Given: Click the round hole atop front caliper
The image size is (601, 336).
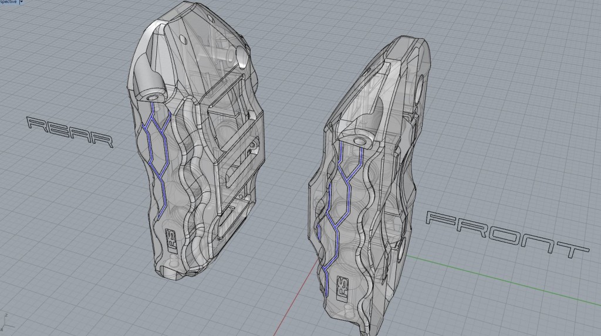Looking at the screenshot, I should point(423,76).
